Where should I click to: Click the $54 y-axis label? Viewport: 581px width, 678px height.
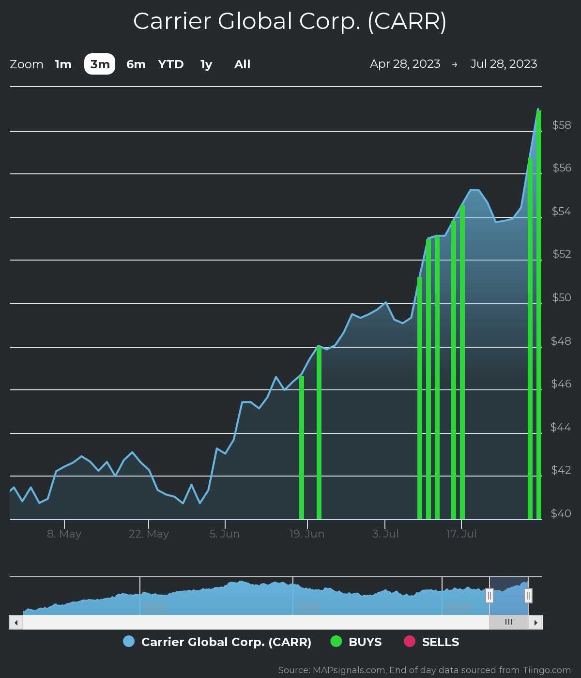(562, 211)
